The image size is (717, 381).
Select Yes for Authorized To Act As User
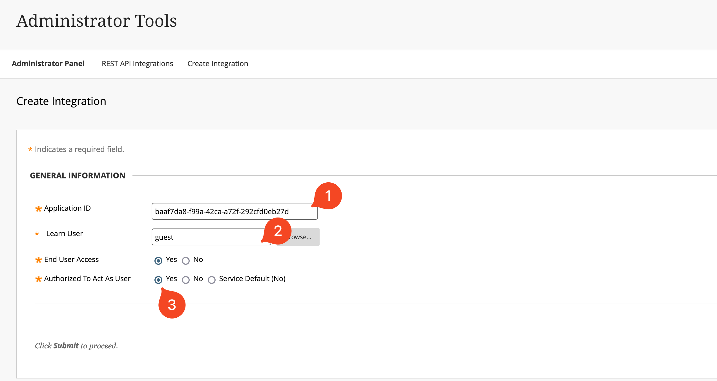pos(158,280)
